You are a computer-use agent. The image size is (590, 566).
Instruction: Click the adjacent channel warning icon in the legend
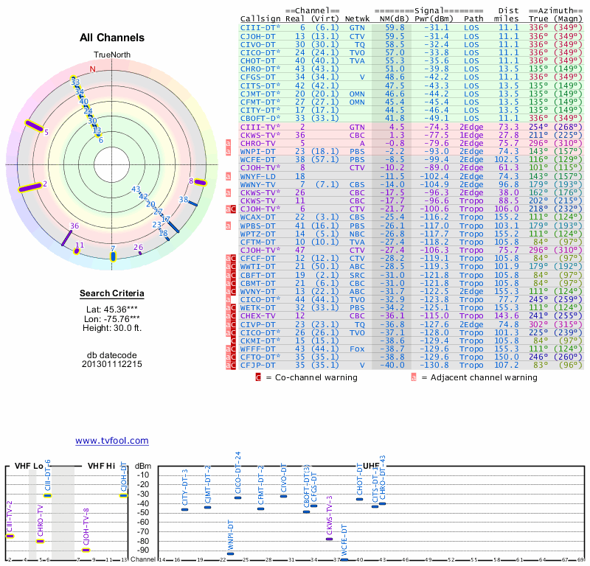(x=414, y=377)
